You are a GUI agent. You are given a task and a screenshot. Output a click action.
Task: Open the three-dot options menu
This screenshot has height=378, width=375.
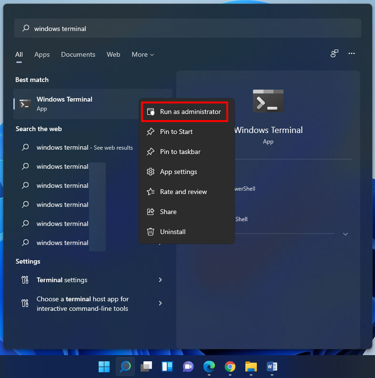pyautogui.click(x=352, y=53)
